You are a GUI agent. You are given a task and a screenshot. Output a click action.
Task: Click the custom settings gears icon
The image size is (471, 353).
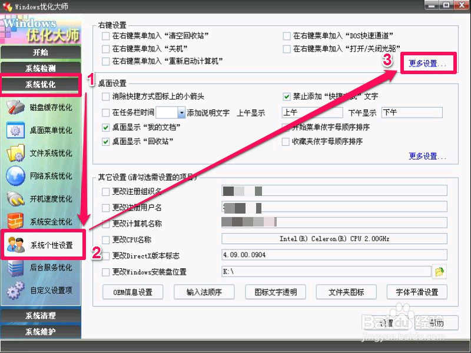pyautogui.click(x=15, y=290)
